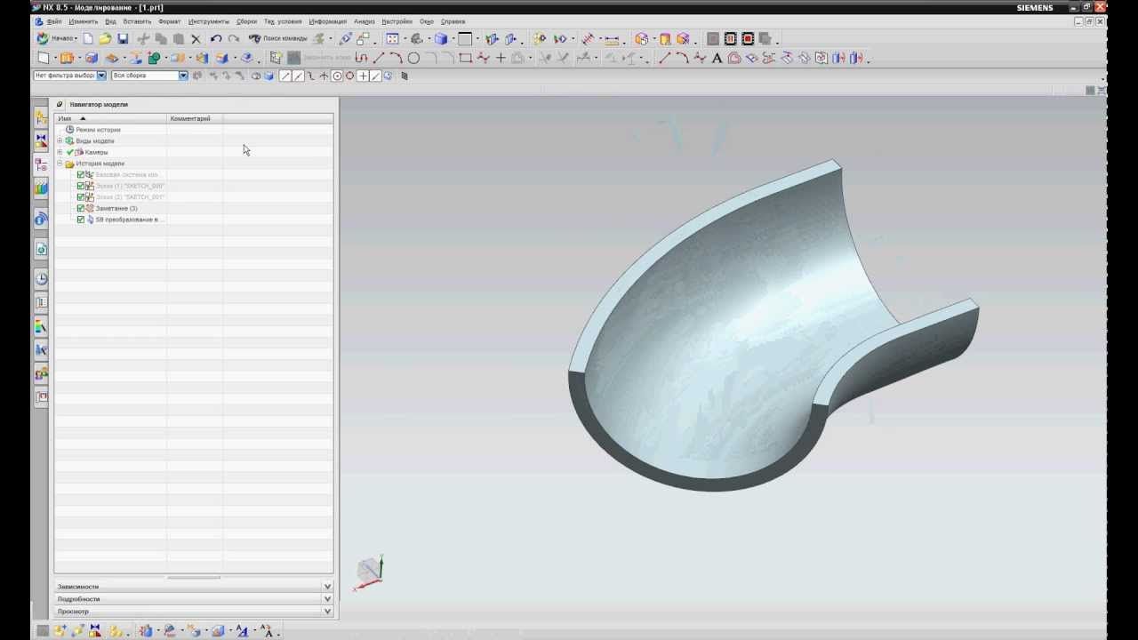Select Режим истории in the navigator
Screen dimensions: 1138x640
[x=97, y=130]
